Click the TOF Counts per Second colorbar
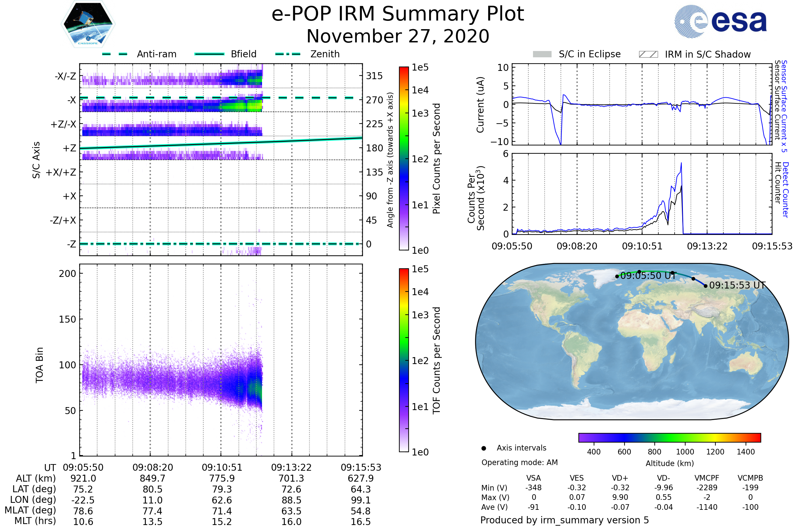Image resolution: width=796 pixels, height=530 pixels. [404, 360]
